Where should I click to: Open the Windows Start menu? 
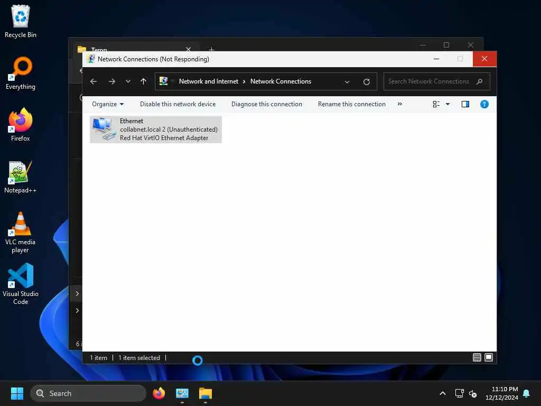coord(17,393)
